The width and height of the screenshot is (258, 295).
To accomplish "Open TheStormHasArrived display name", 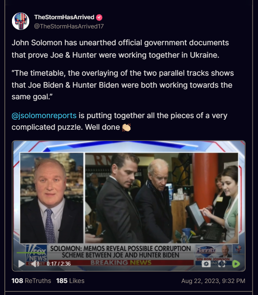I will coord(64,17).
